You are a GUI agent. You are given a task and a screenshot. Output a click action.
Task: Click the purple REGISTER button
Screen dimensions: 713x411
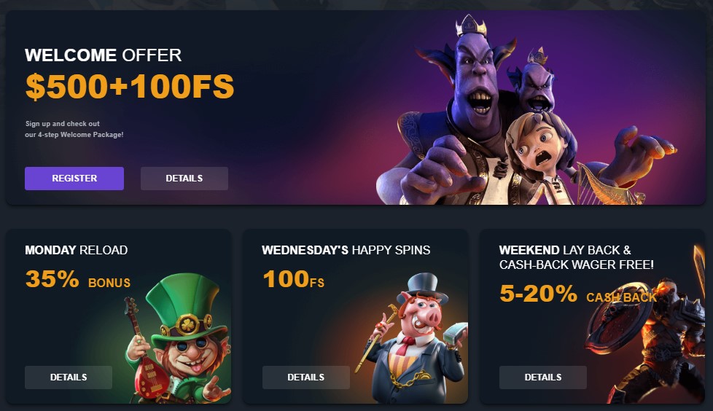(74, 179)
